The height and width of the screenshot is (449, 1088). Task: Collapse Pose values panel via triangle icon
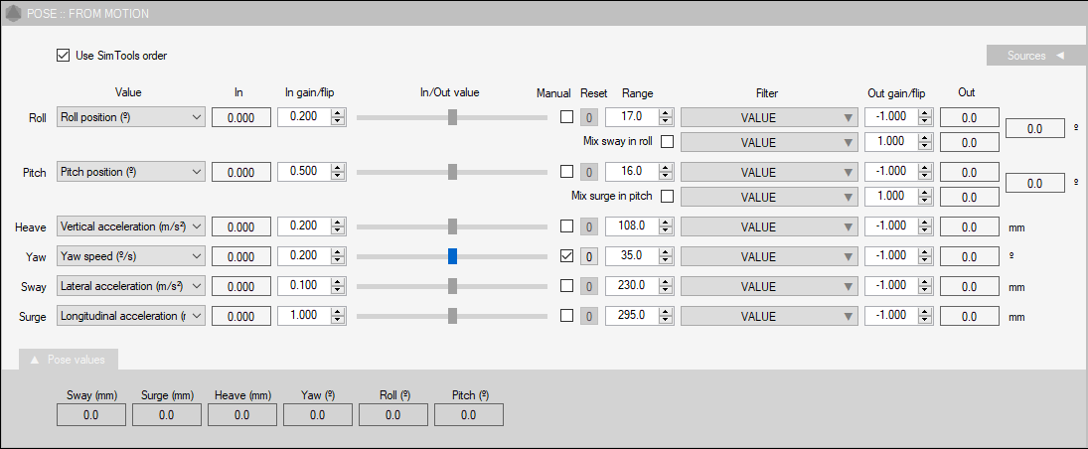pyautogui.click(x=35, y=361)
